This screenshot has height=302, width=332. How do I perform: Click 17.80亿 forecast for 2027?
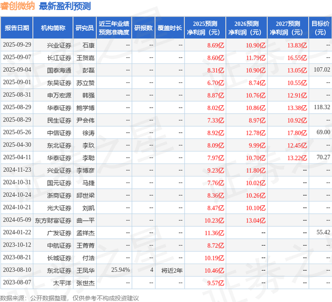coord(297,133)
